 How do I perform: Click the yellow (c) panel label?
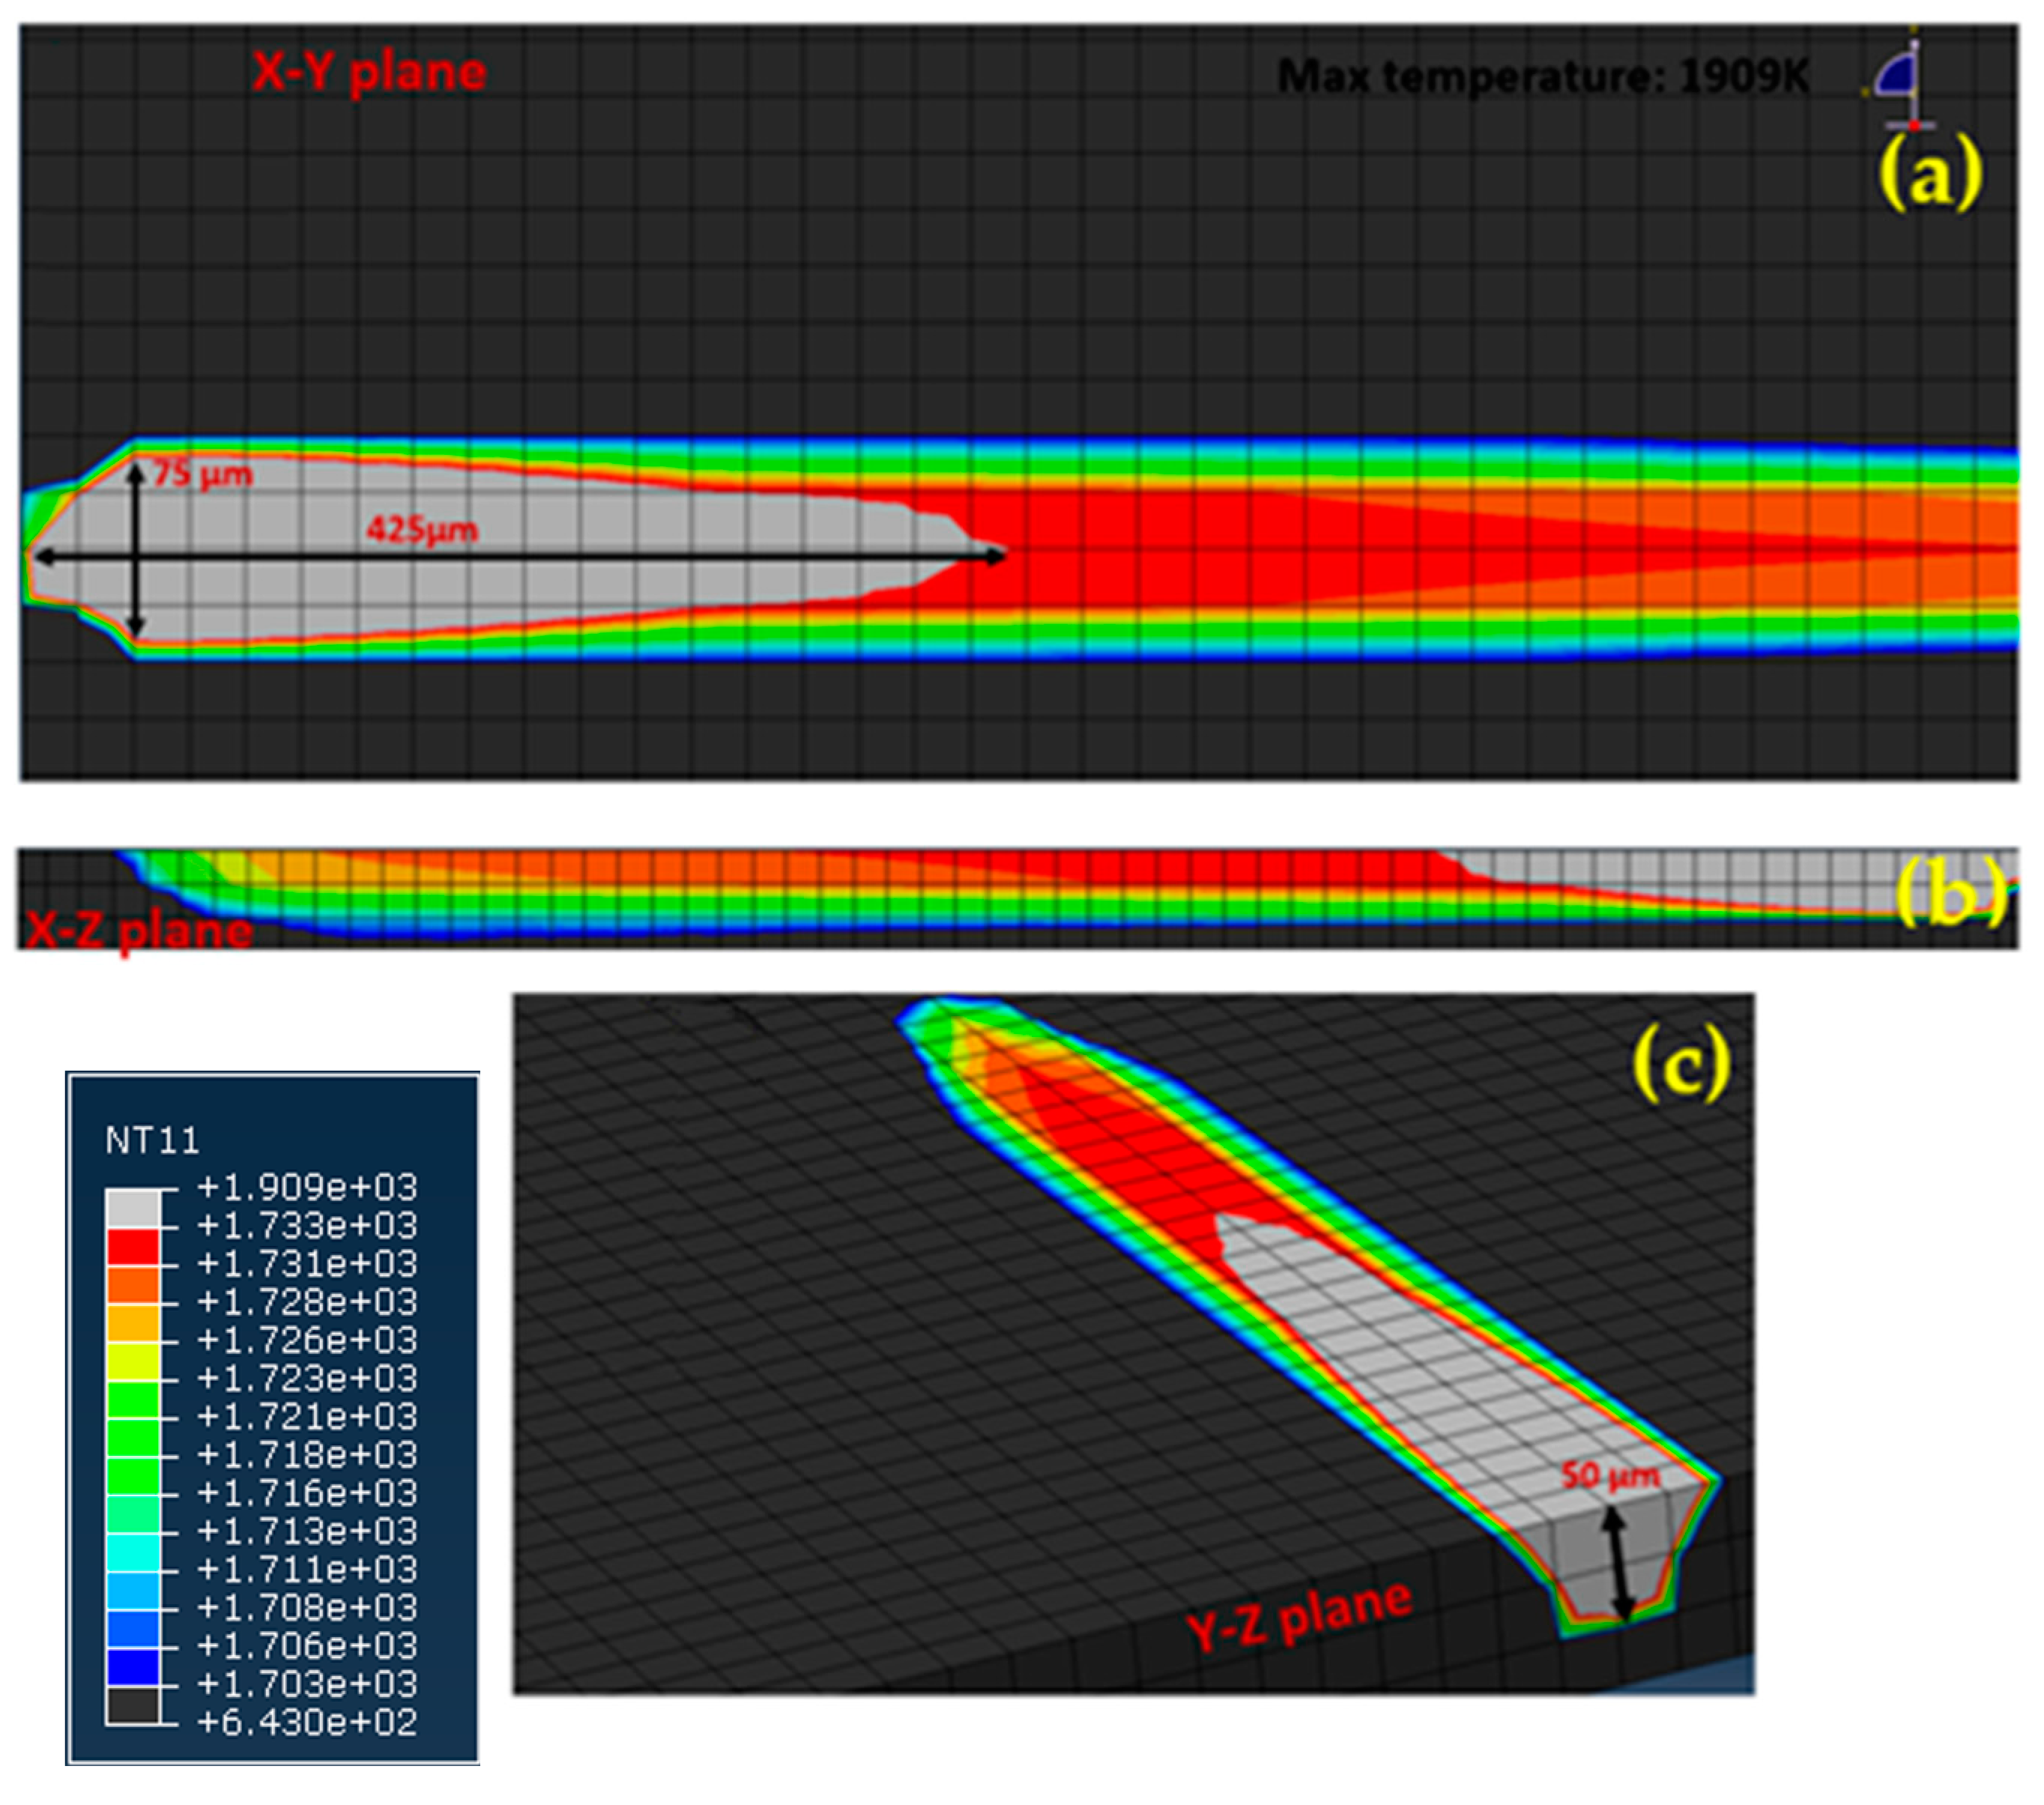[1681, 1064]
